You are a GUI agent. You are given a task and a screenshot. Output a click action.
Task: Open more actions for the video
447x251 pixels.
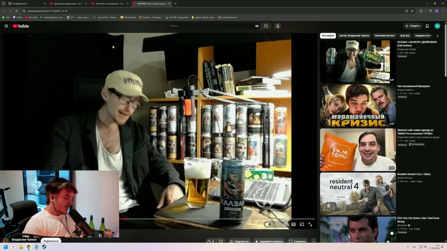click(314, 241)
